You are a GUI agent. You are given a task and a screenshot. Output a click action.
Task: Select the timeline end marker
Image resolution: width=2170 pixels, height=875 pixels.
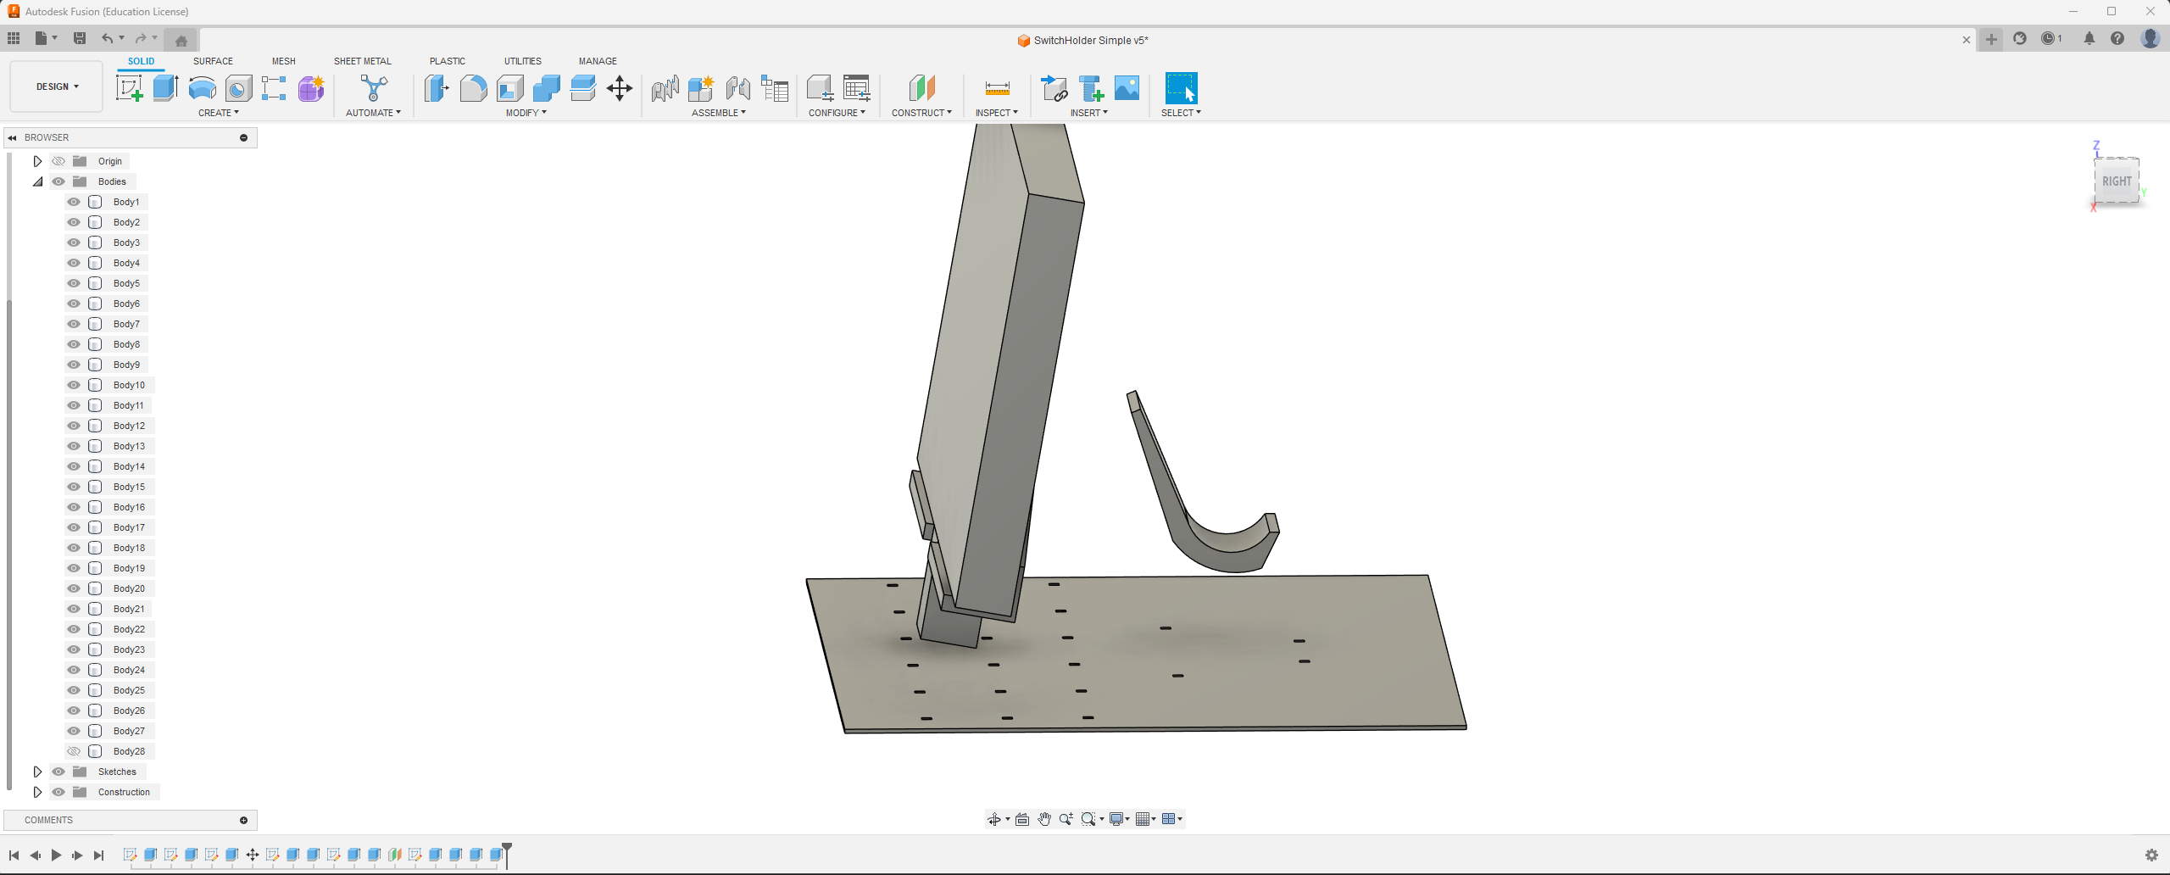[x=507, y=854]
